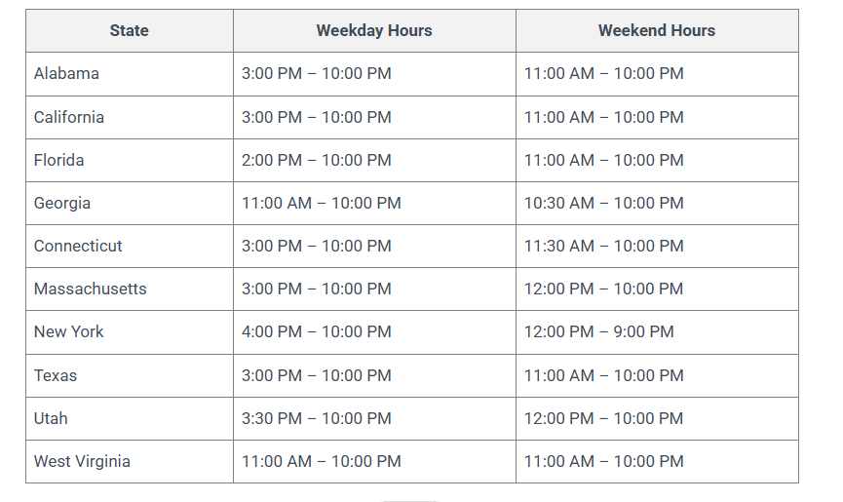Click the State column header
Viewport: 843px width, 502px height.
tap(130, 30)
